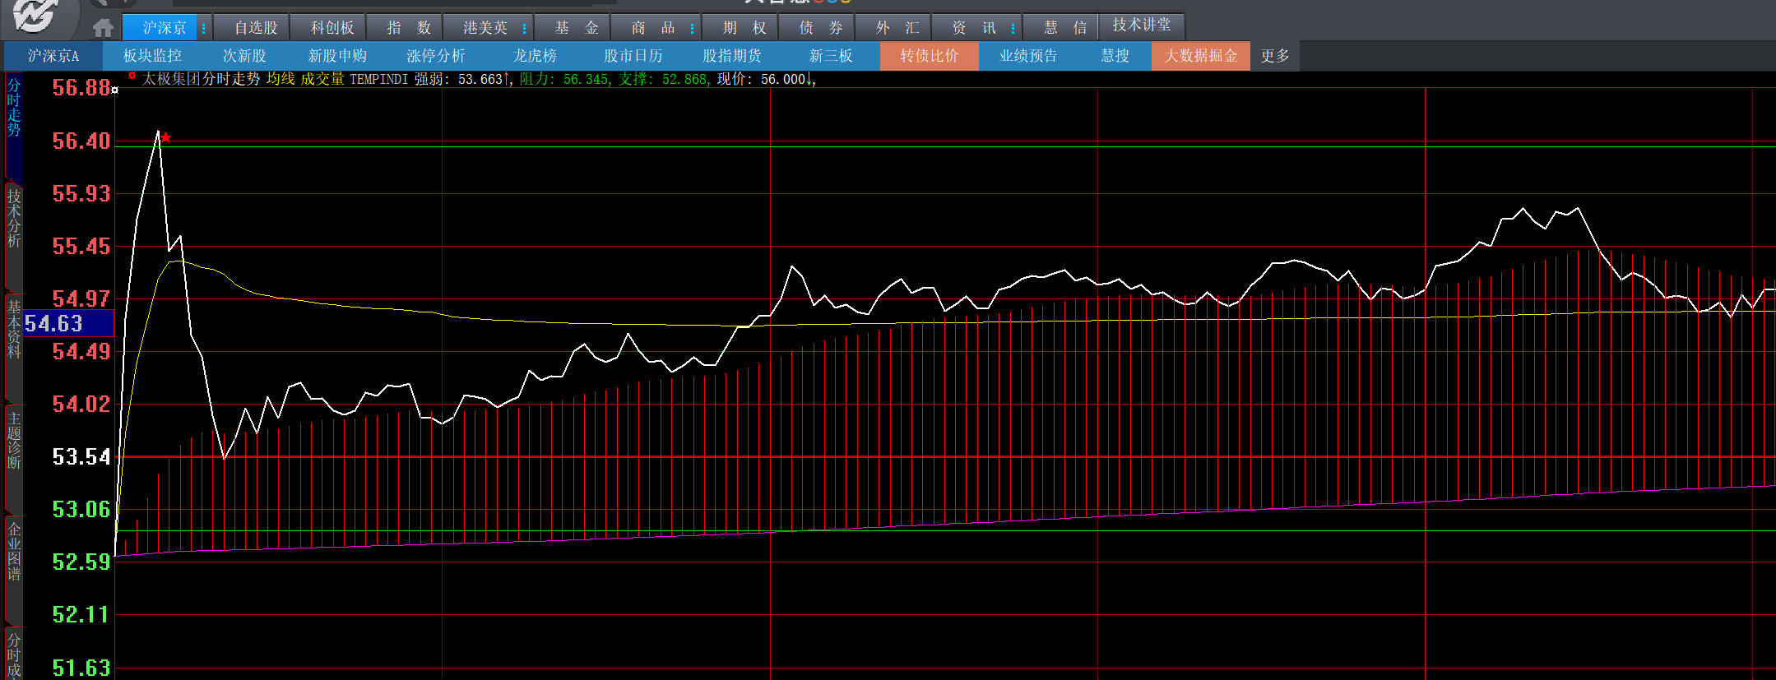
Task: Open the 港美英 dropdown dots
Action: [524, 28]
